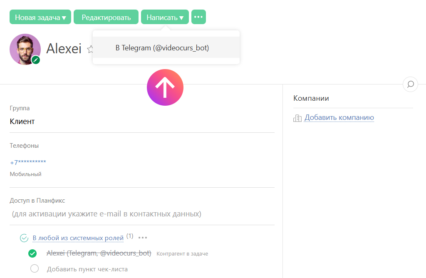The image size is (426, 278).
Task: Click the masked mobile phone number
Action: [28, 162]
